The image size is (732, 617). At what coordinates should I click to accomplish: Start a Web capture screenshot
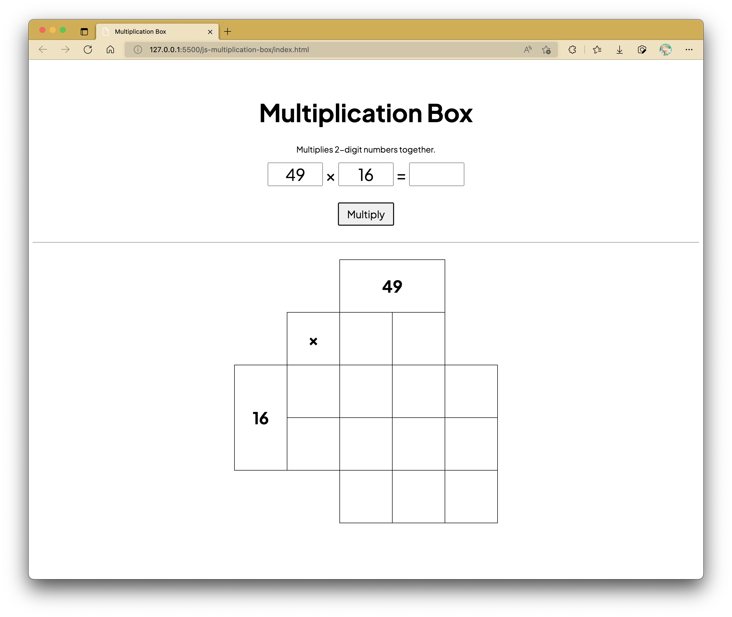(642, 50)
